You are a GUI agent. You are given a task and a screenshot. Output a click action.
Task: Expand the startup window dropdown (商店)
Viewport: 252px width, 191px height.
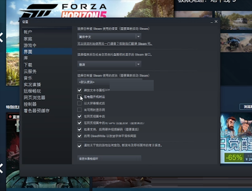click(109, 64)
